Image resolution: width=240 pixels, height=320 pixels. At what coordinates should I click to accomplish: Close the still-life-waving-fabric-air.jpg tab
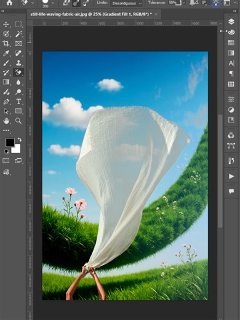point(156,14)
